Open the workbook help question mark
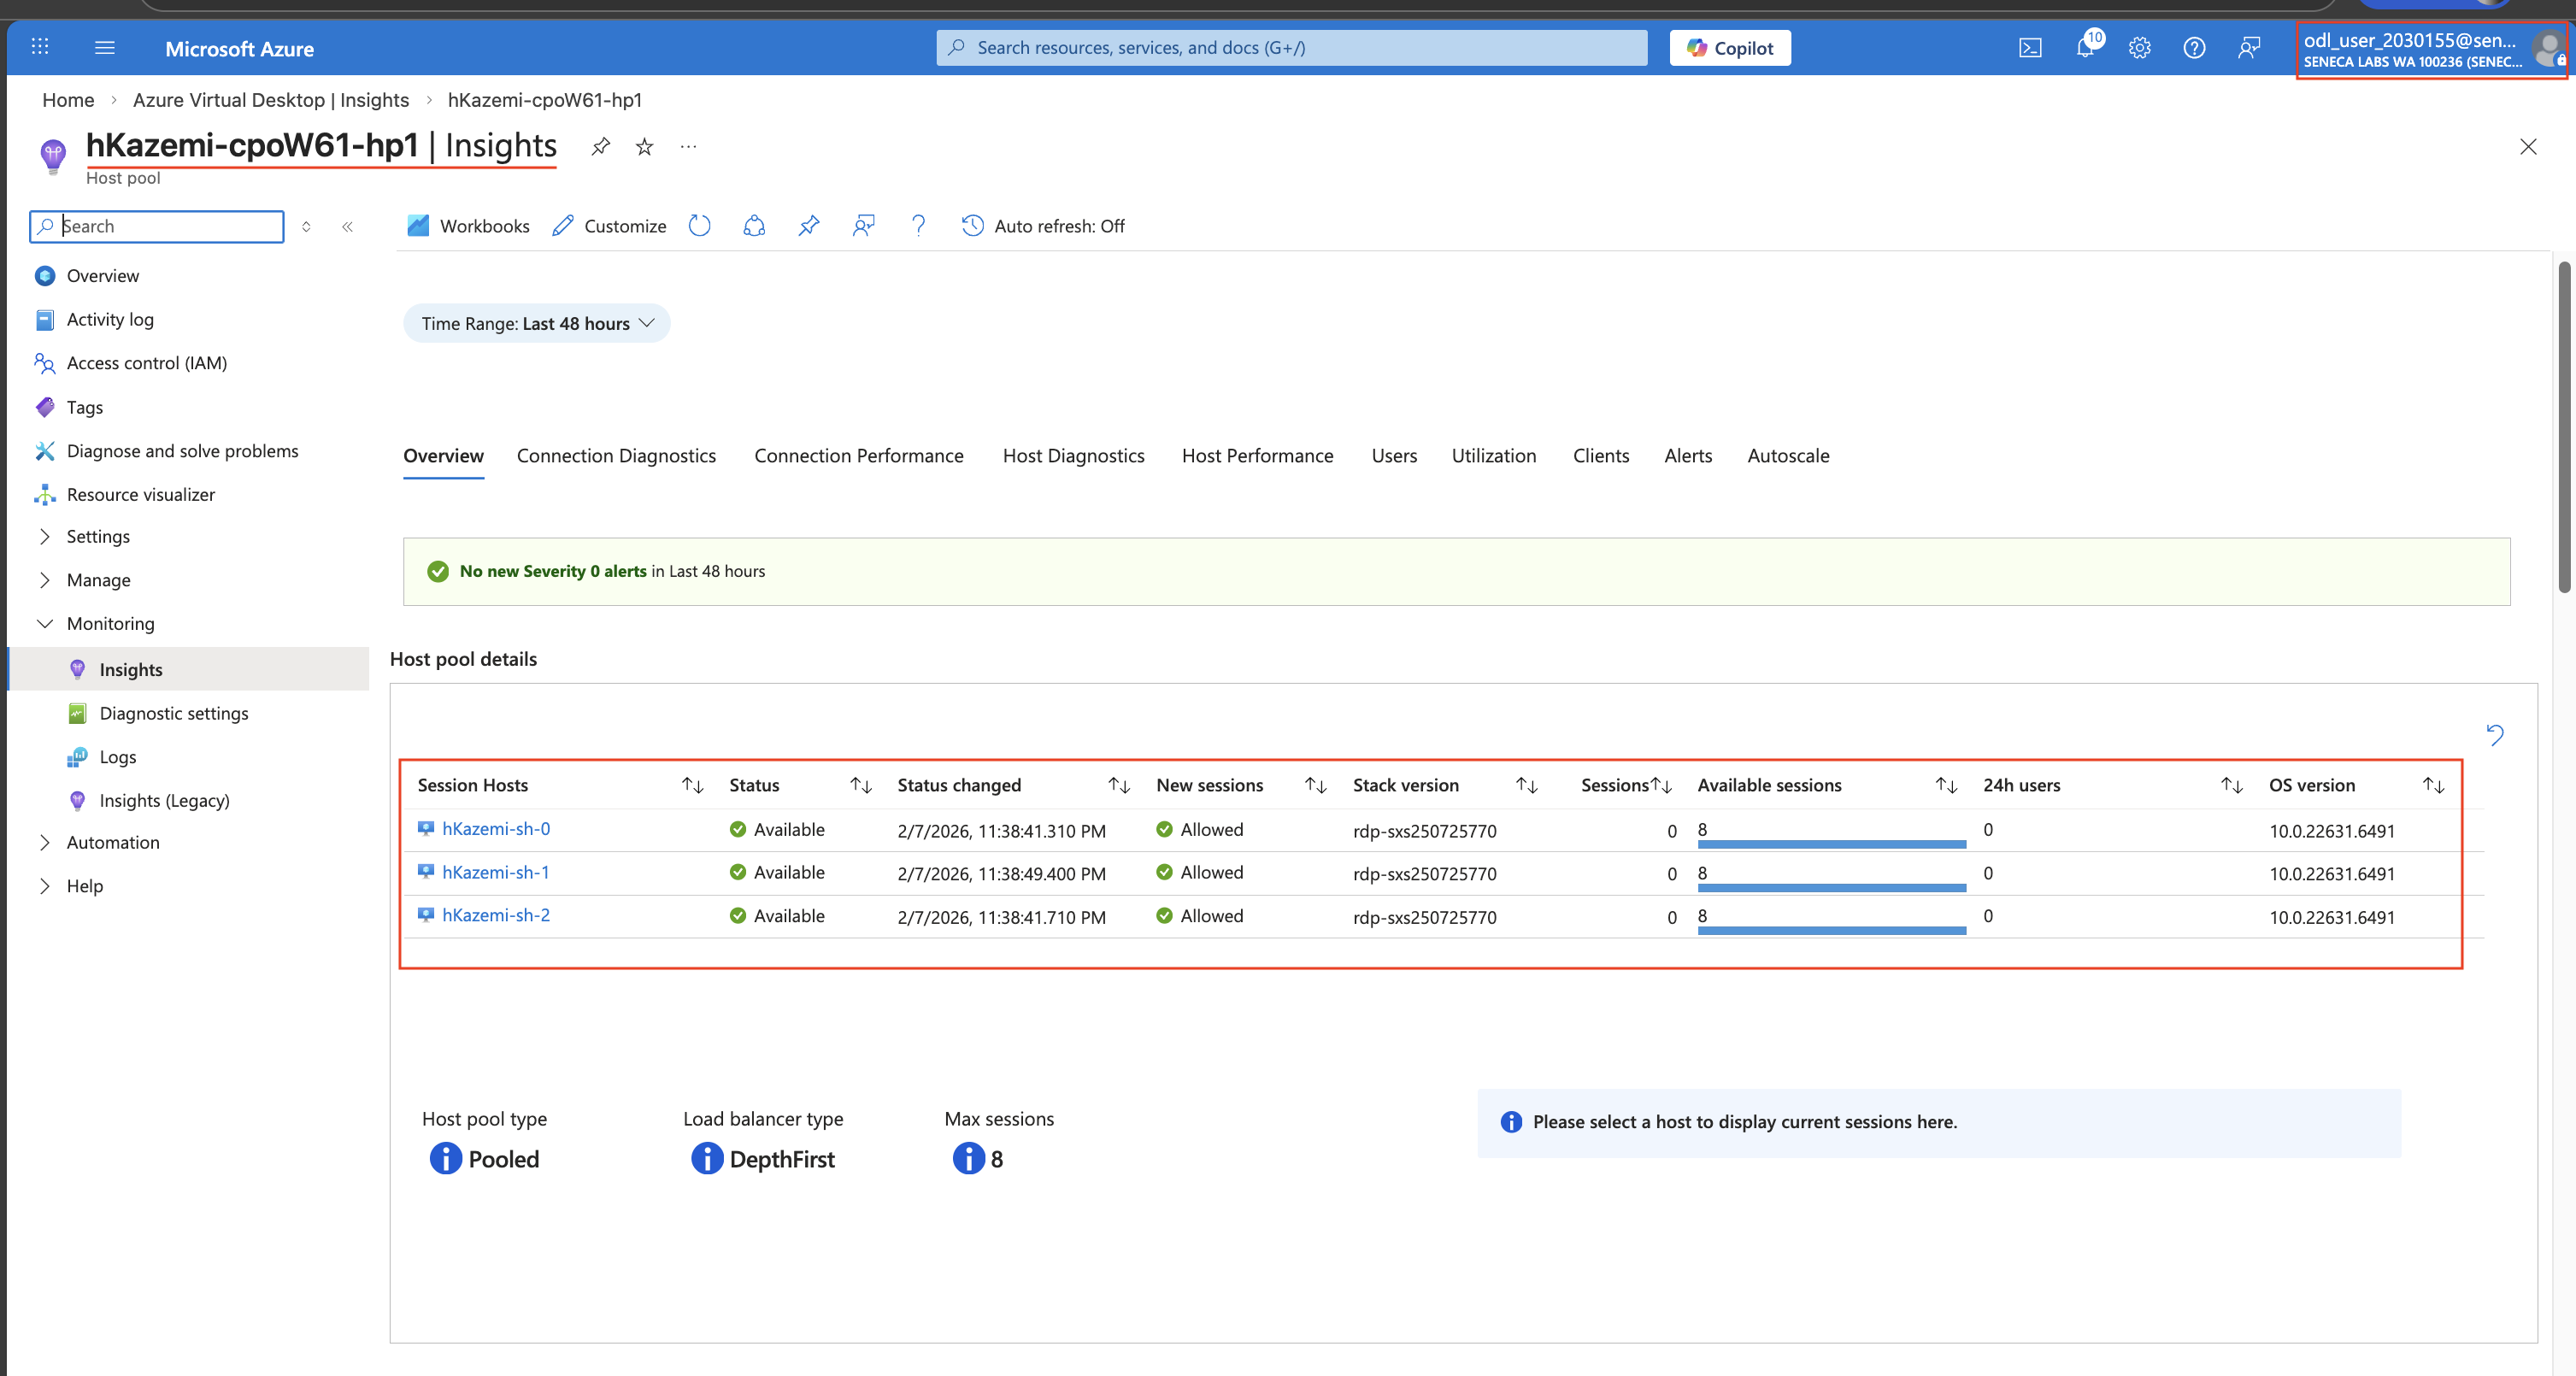The image size is (2576, 1376). pos(918,226)
